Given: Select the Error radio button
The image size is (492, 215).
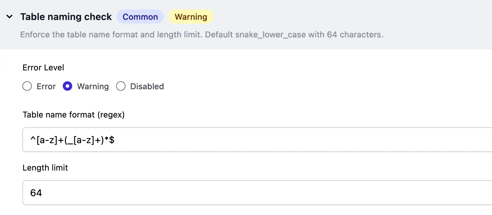Looking at the screenshot, I should [x=27, y=86].
